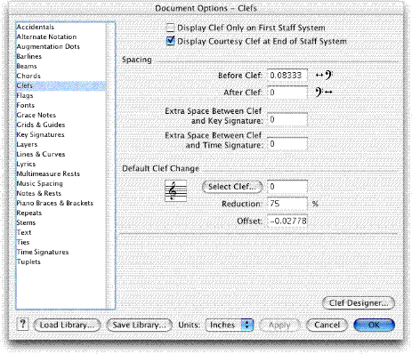Click the clef number field beside Select Clef
This screenshot has height=354, width=412.
pyautogui.click(x=287, y=187)
